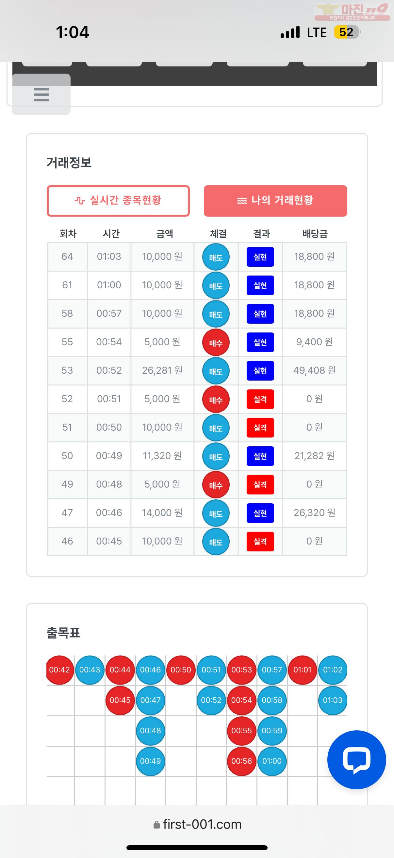Select the blue 00:49 circle in 출목표
Image resolution: width=394 pixels, height=858 pixels.
coord(150,761)
